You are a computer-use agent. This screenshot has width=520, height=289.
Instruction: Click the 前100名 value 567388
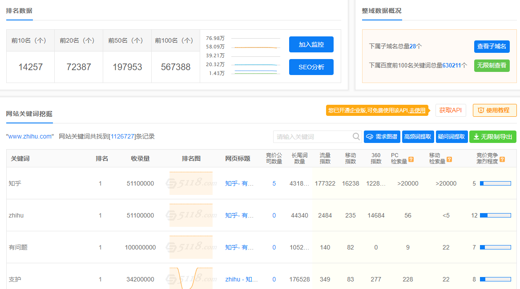[176, 67]
